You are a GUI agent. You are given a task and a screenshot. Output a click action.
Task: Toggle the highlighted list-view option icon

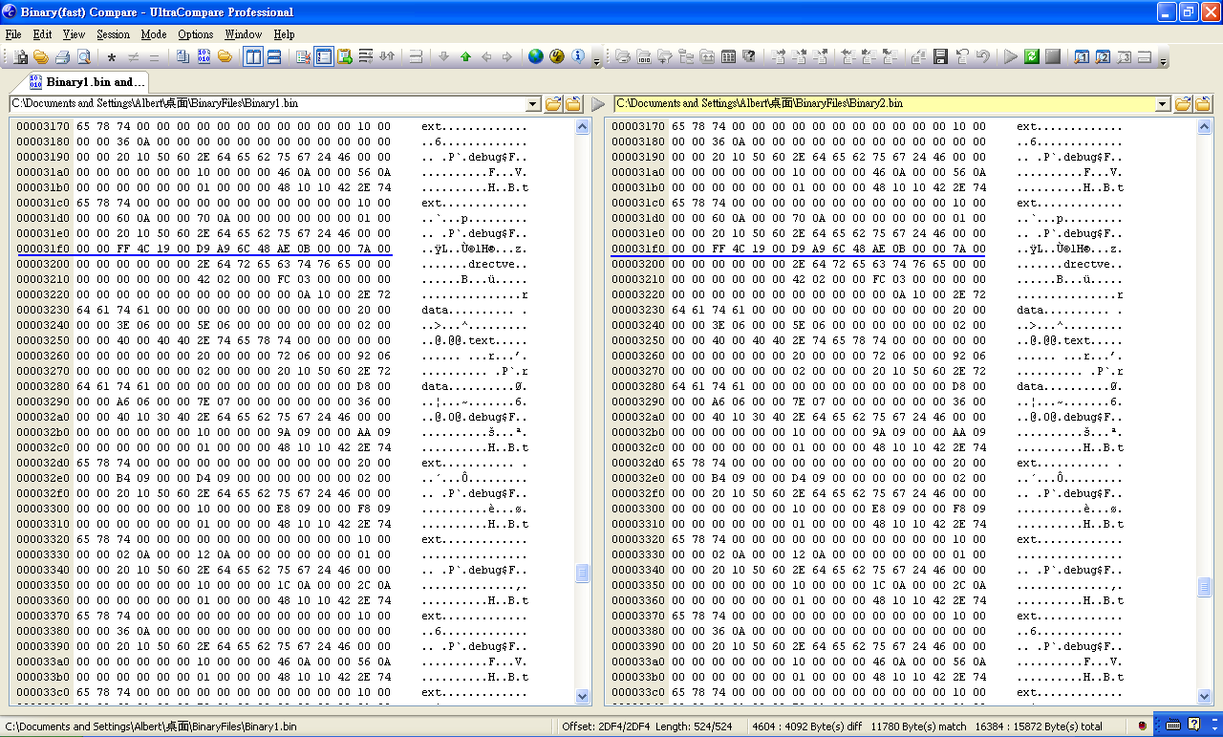(323, 57)
